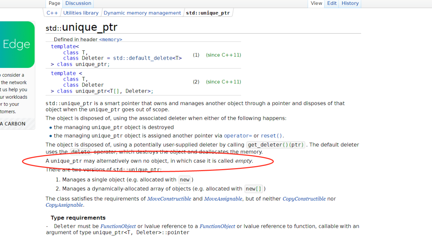Open the Edit tab
The height and width of the screenshot is (239, 432).
click(332, 3)
